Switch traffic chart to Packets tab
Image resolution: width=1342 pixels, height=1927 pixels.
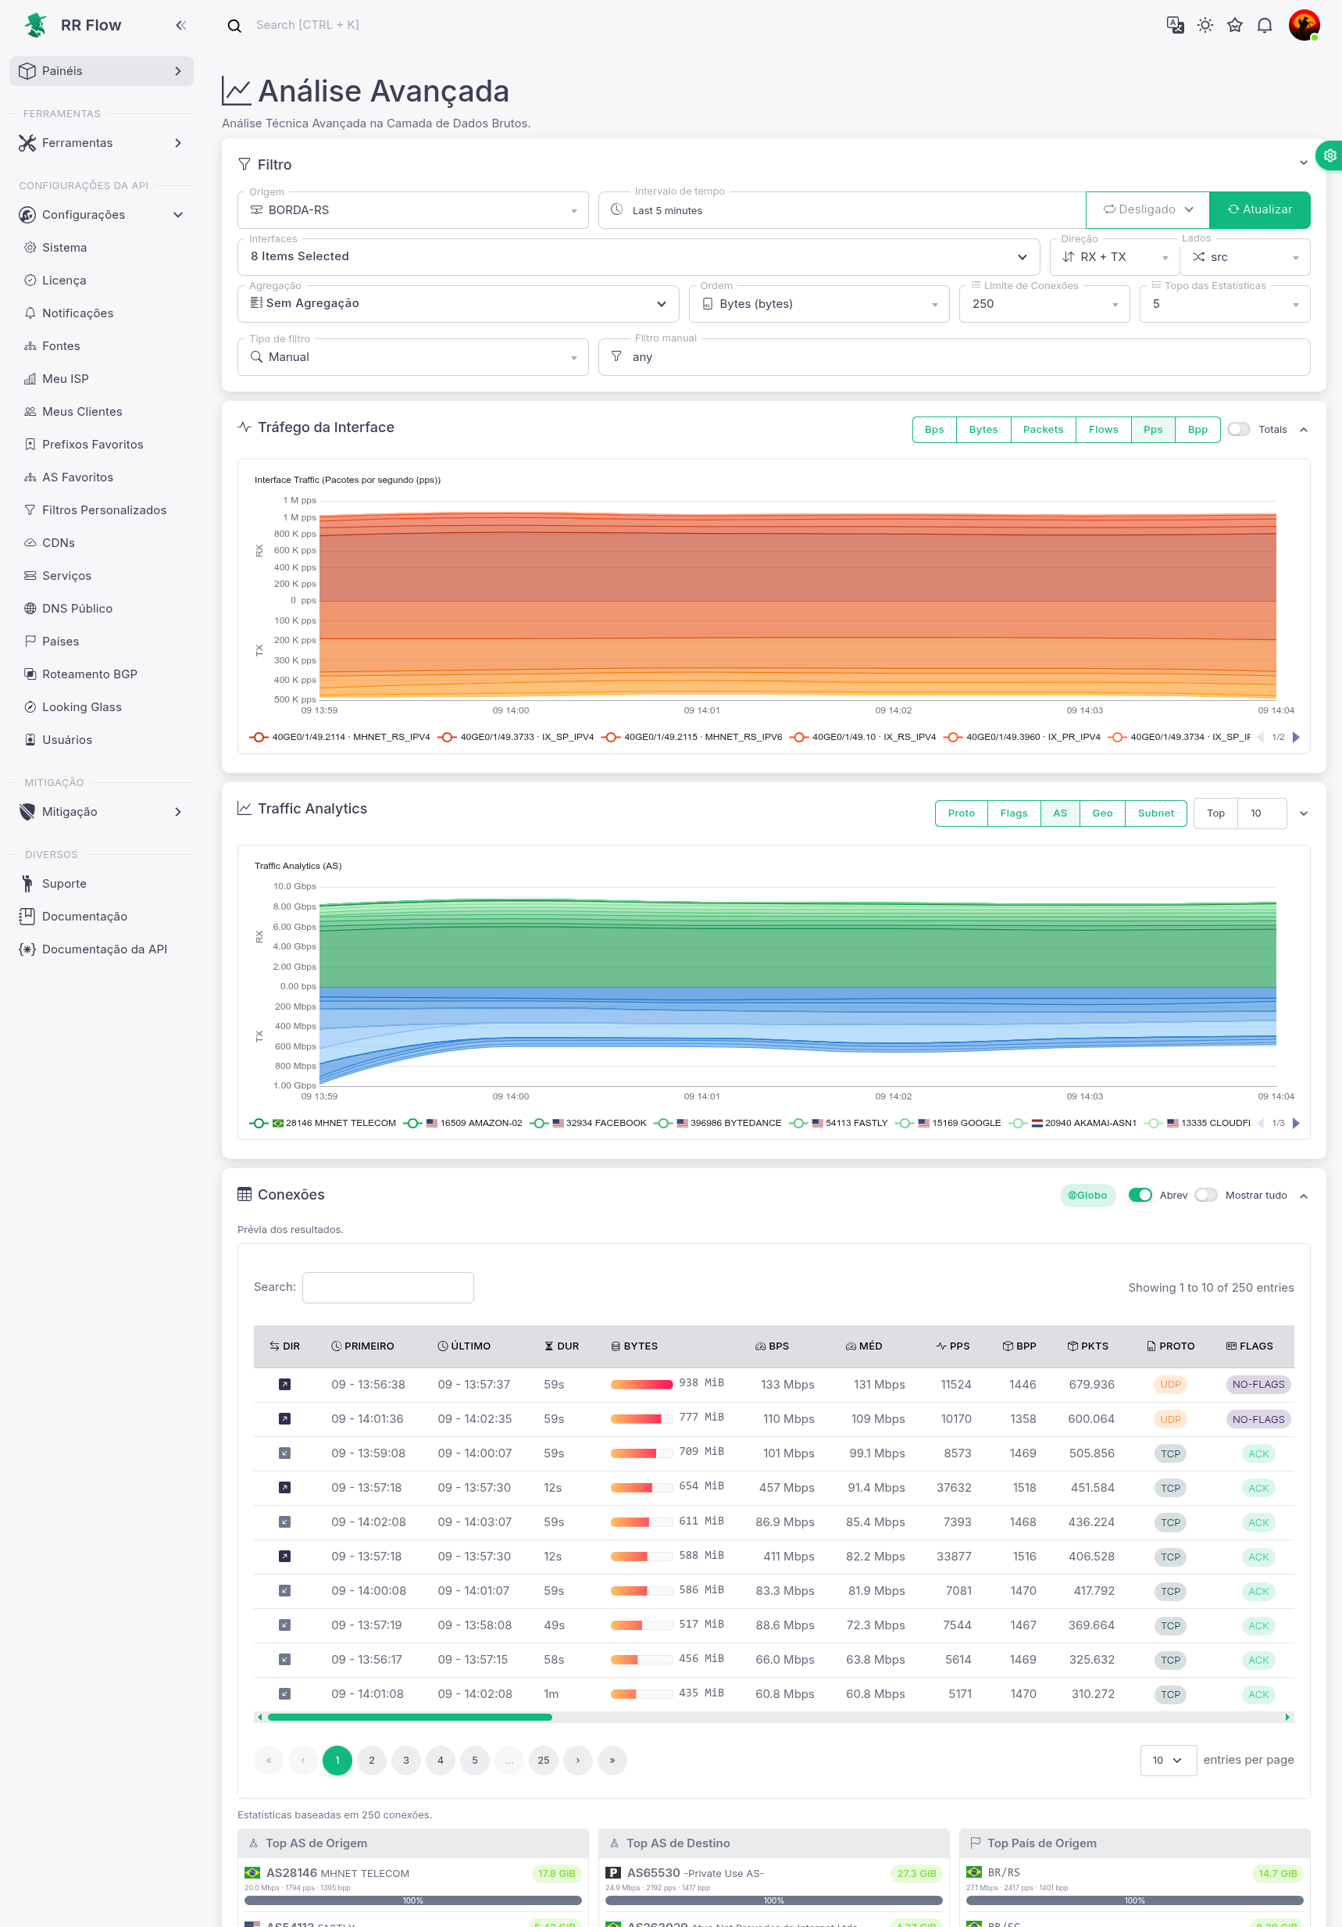pos(1043,430)
